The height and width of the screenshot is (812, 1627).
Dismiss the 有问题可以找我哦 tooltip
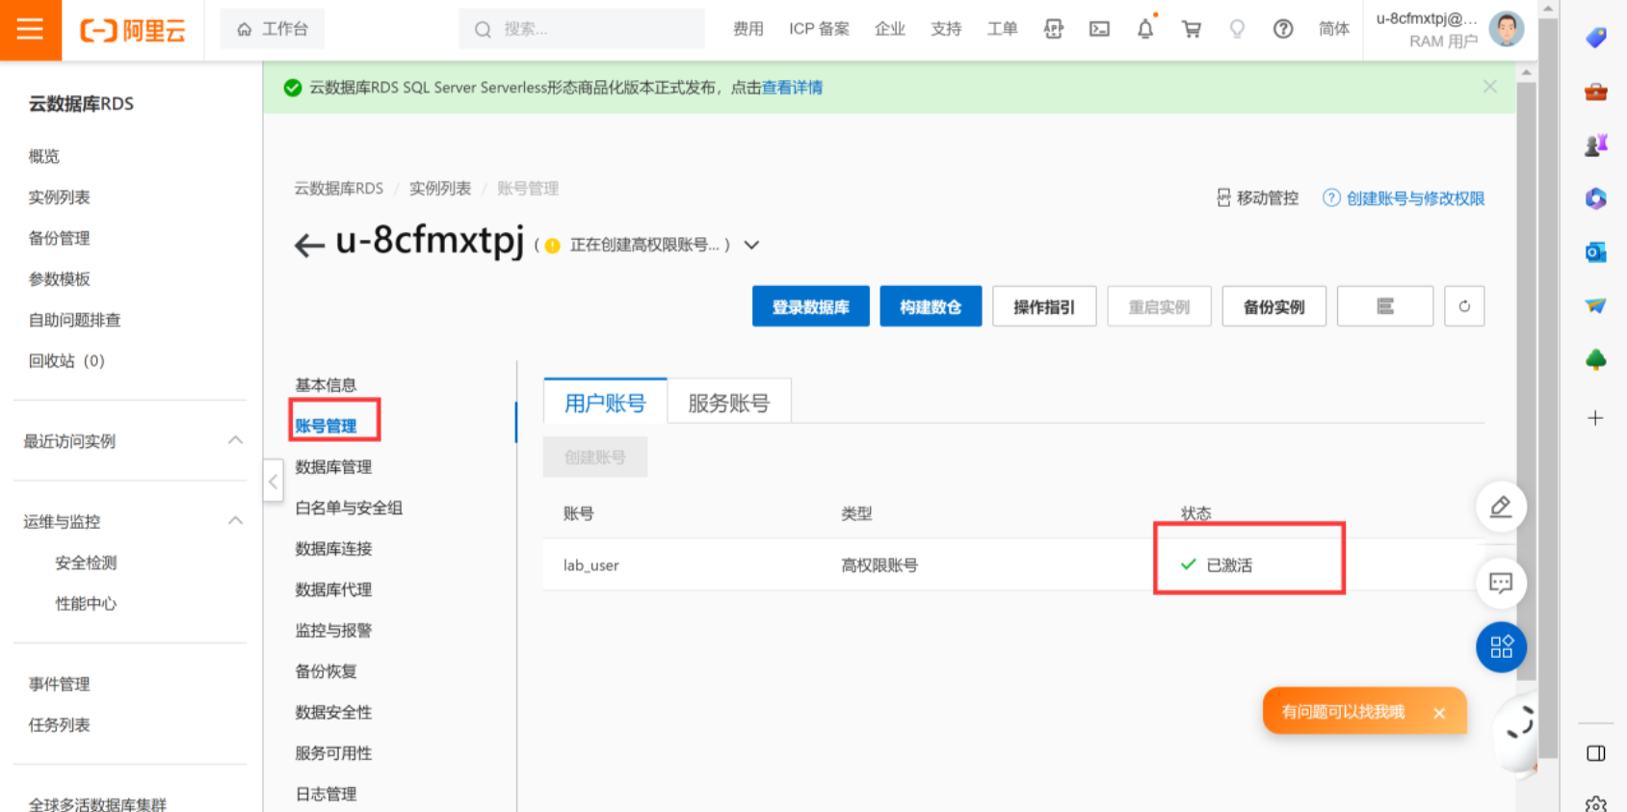[1439, 713]
